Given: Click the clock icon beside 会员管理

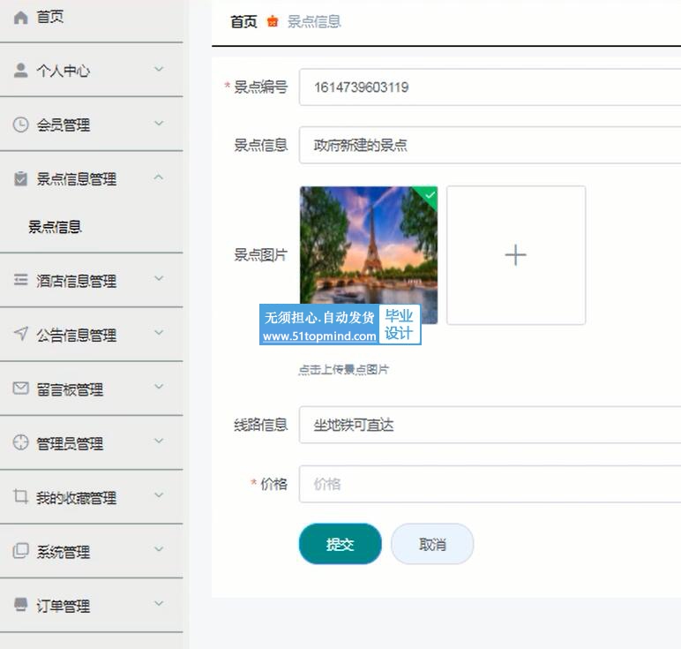Looking at the screenshot, I should (x=21, y=125).
